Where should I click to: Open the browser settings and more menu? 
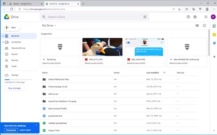pyautogui.click(x=214, y=9)
